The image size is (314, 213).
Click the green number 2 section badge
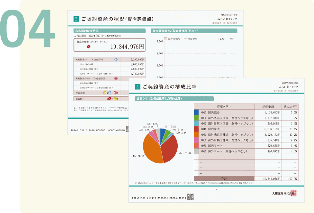coord(76,19)
